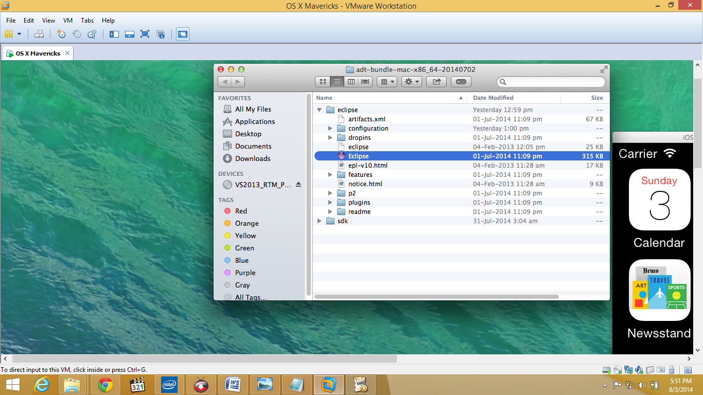Expand the readme folder
The image size is (703, 395).
330,211
